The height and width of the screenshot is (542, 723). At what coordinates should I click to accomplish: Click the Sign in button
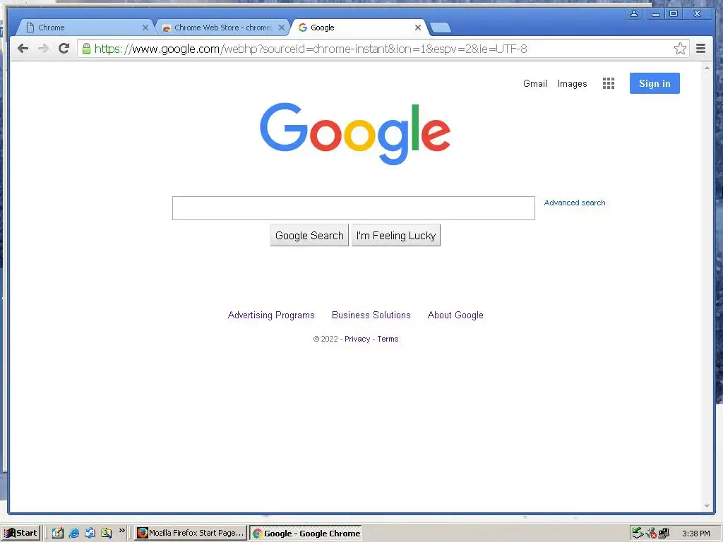point(655,83)
